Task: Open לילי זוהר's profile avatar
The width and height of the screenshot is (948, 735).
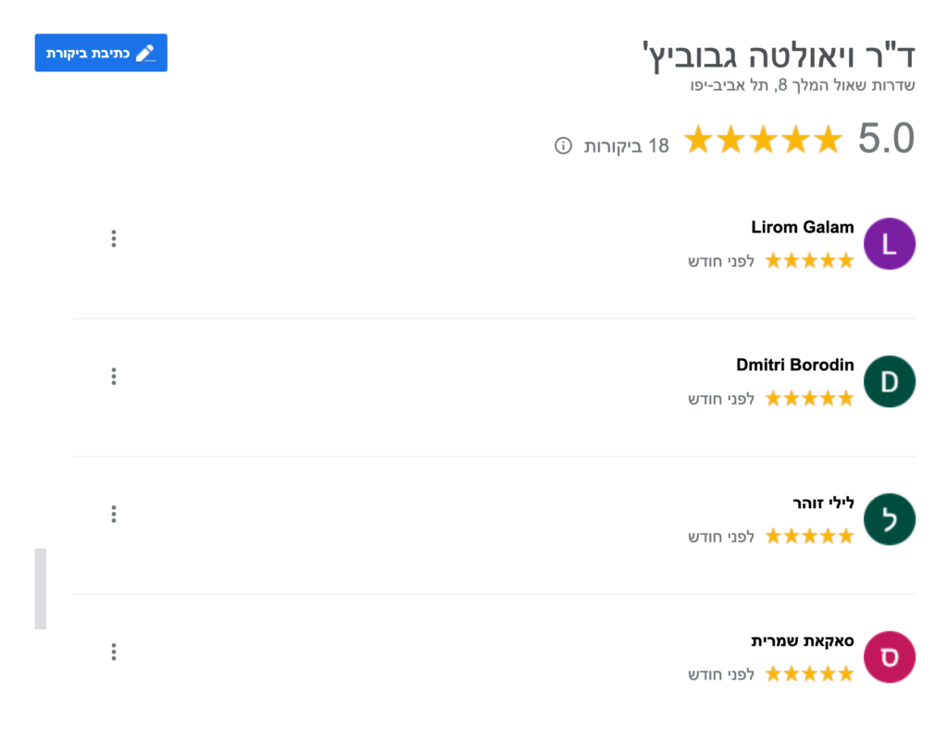Action: click(889, 519)
